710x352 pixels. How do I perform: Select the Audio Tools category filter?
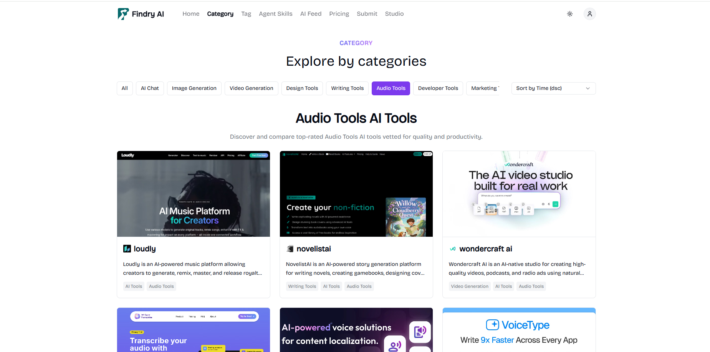pyautogui.click(x=391, y=88)
